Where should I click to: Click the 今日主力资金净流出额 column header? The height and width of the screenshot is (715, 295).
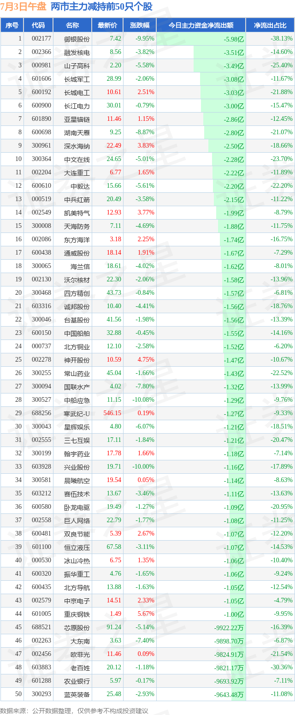point(201,25)
